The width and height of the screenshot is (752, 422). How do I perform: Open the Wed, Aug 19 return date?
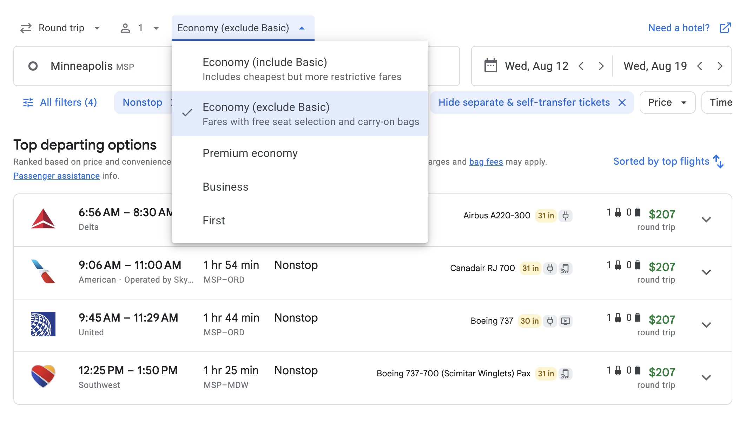655,66
